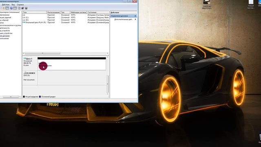Click the drive icon of volume (D:)
Image resolution: width=261 pixels, height=147 pixels.
click(24, 20)
